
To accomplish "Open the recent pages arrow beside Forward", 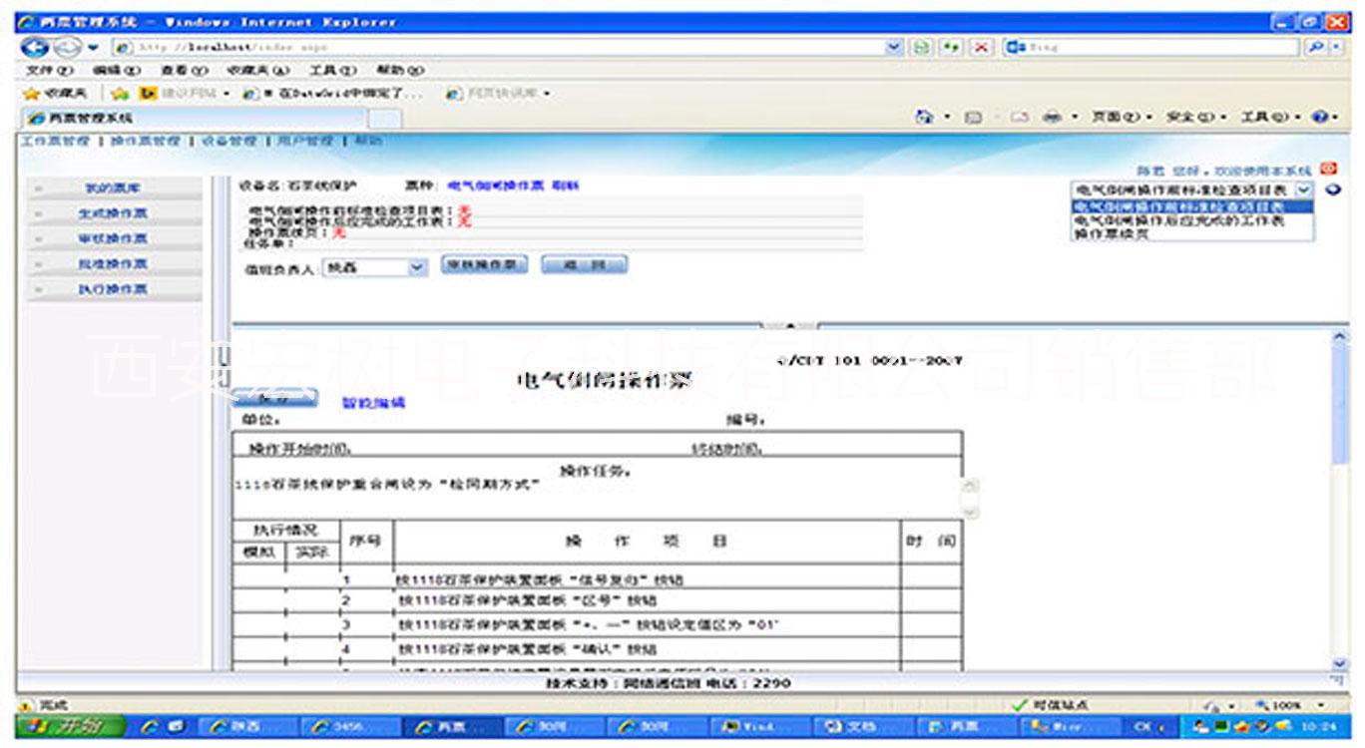I will point(93,48).
